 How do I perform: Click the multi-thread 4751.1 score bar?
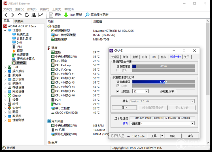164,82
